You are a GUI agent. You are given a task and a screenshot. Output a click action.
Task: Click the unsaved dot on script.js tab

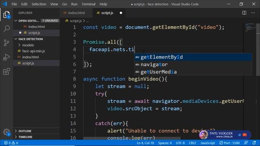(x=121, y=13)
